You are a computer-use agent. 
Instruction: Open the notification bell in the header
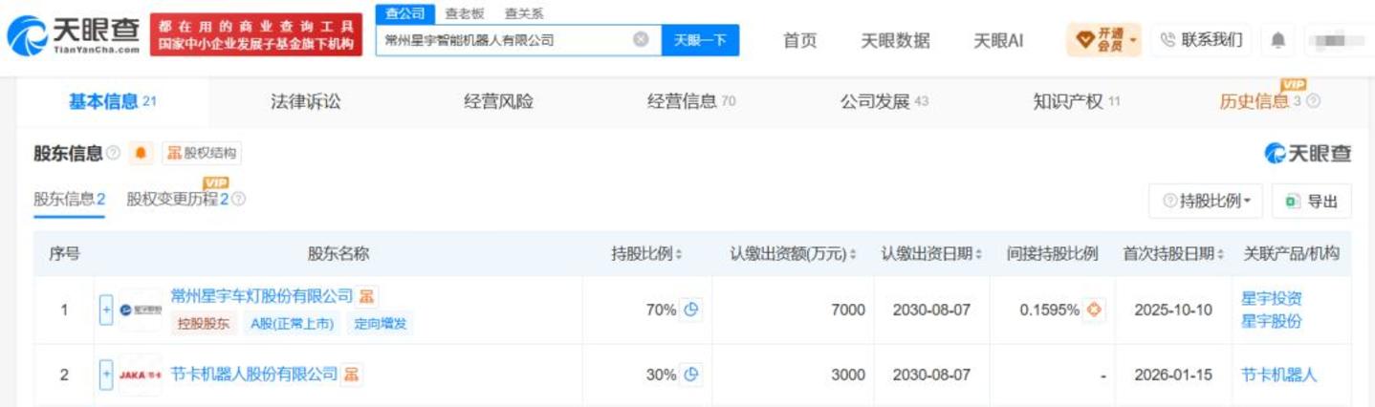1278,40
